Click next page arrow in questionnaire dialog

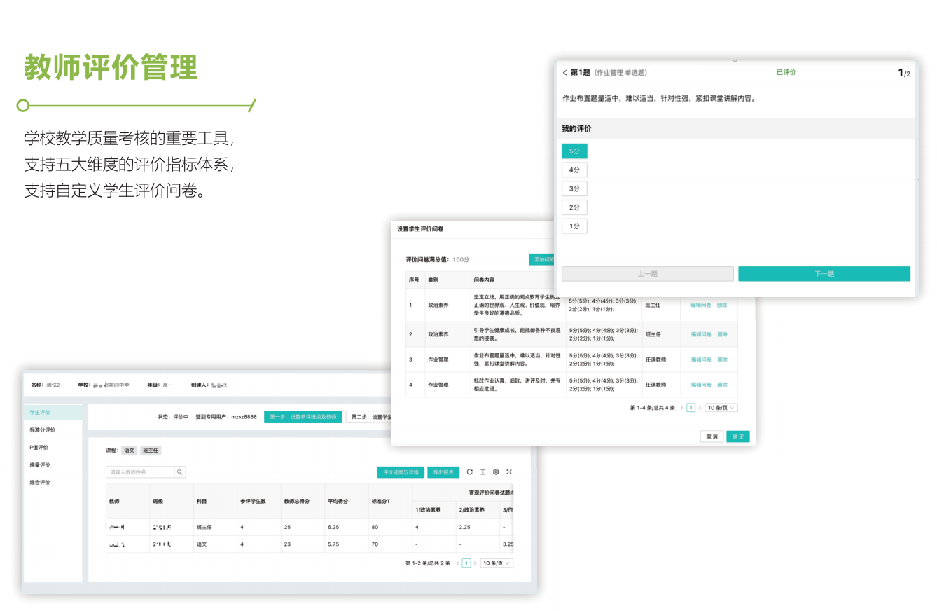pos(700,408)
